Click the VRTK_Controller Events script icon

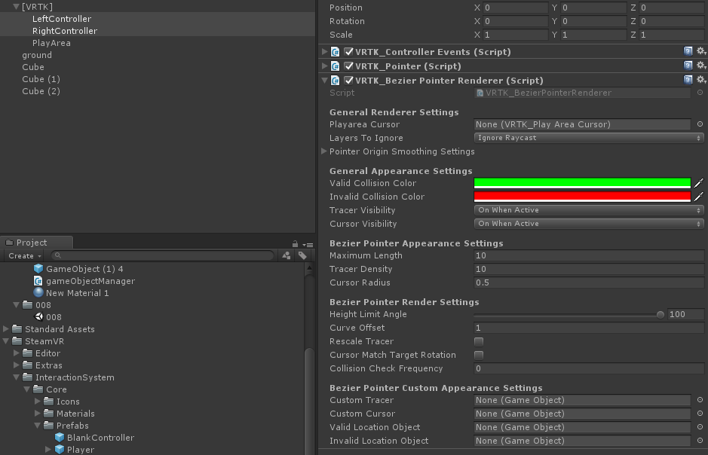click(335, 52)
